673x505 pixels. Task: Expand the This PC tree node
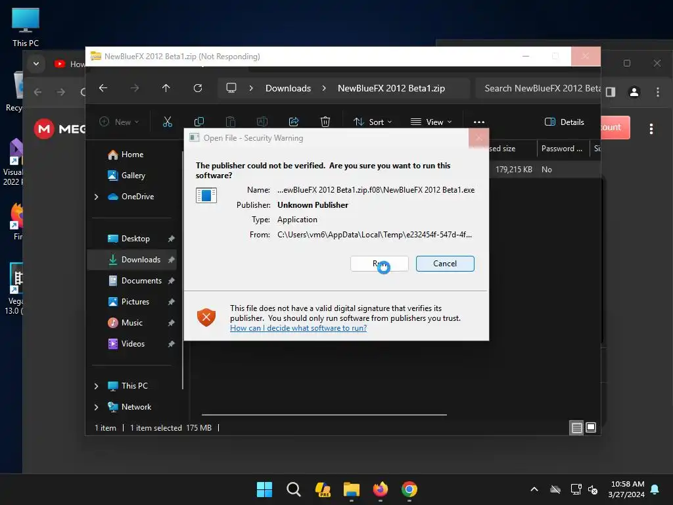tap(96, 386)
